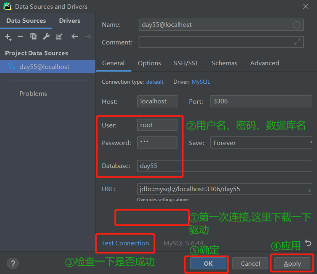Click the User field showing root
317x274 pixels.
point(157,125)
